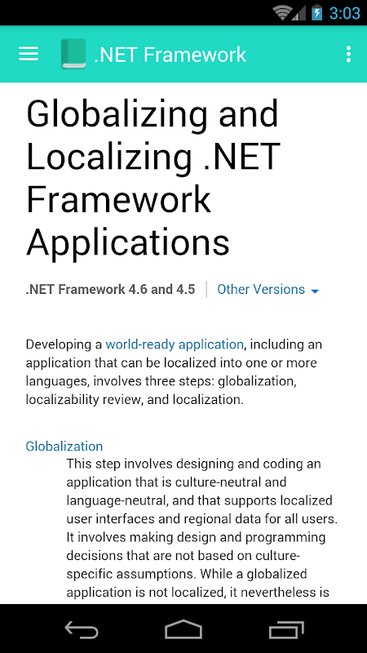Tap the green book app icon
Image resolution: width=367 pixels, height=653 pixels.
coord(73,54)
